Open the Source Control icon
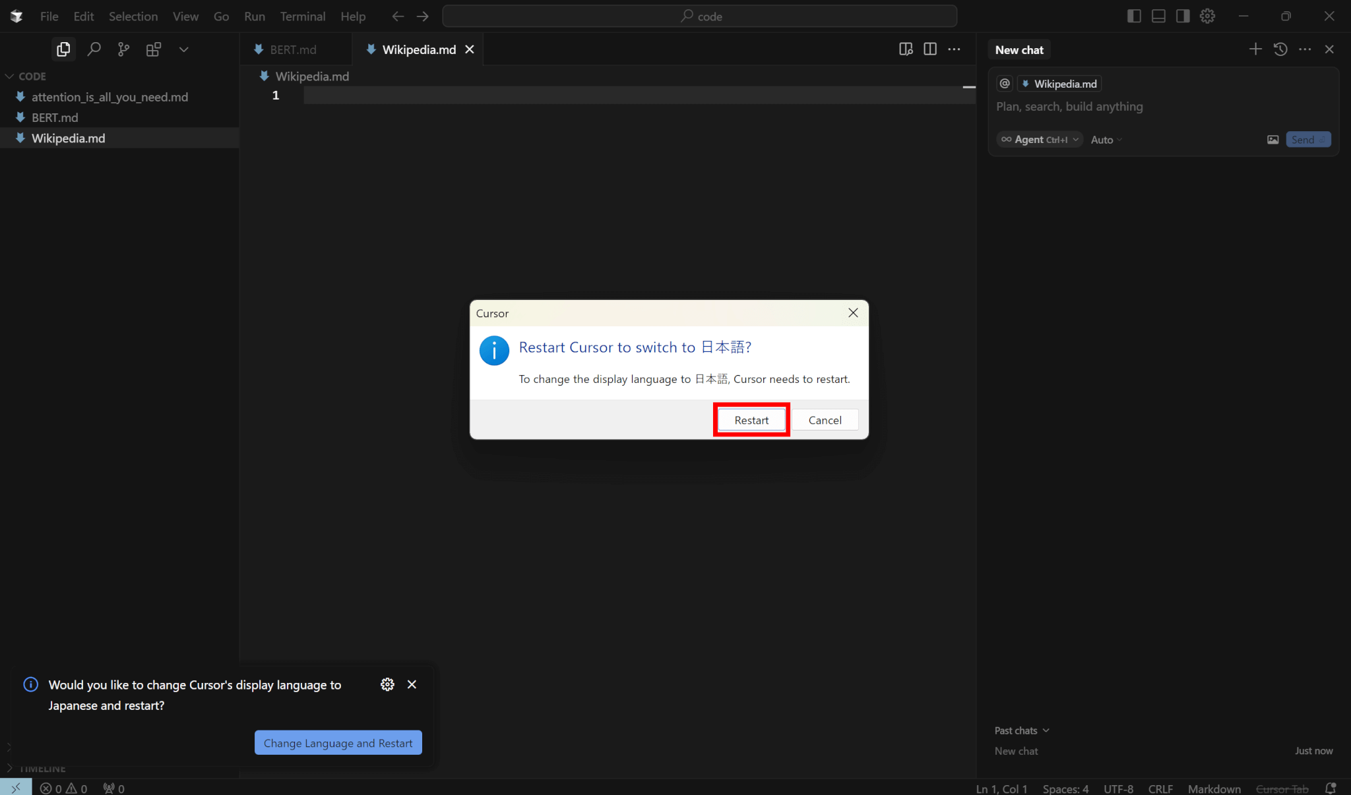This screenshot has height=795, width=1351. click(123, 49)
